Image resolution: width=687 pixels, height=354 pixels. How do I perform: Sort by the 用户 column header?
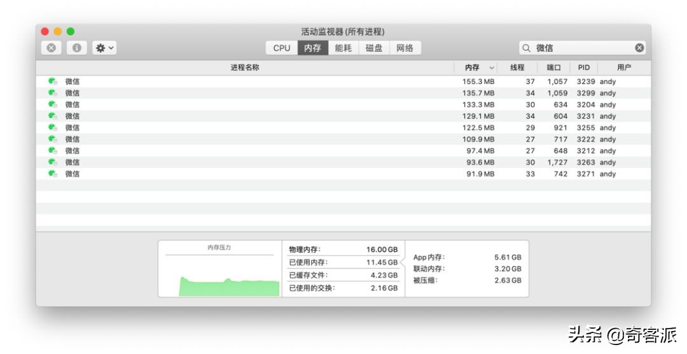624,67
